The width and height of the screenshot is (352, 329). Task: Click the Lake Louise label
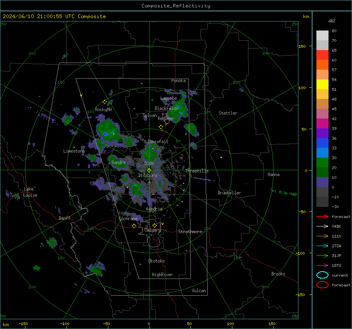tap(30, 192)
